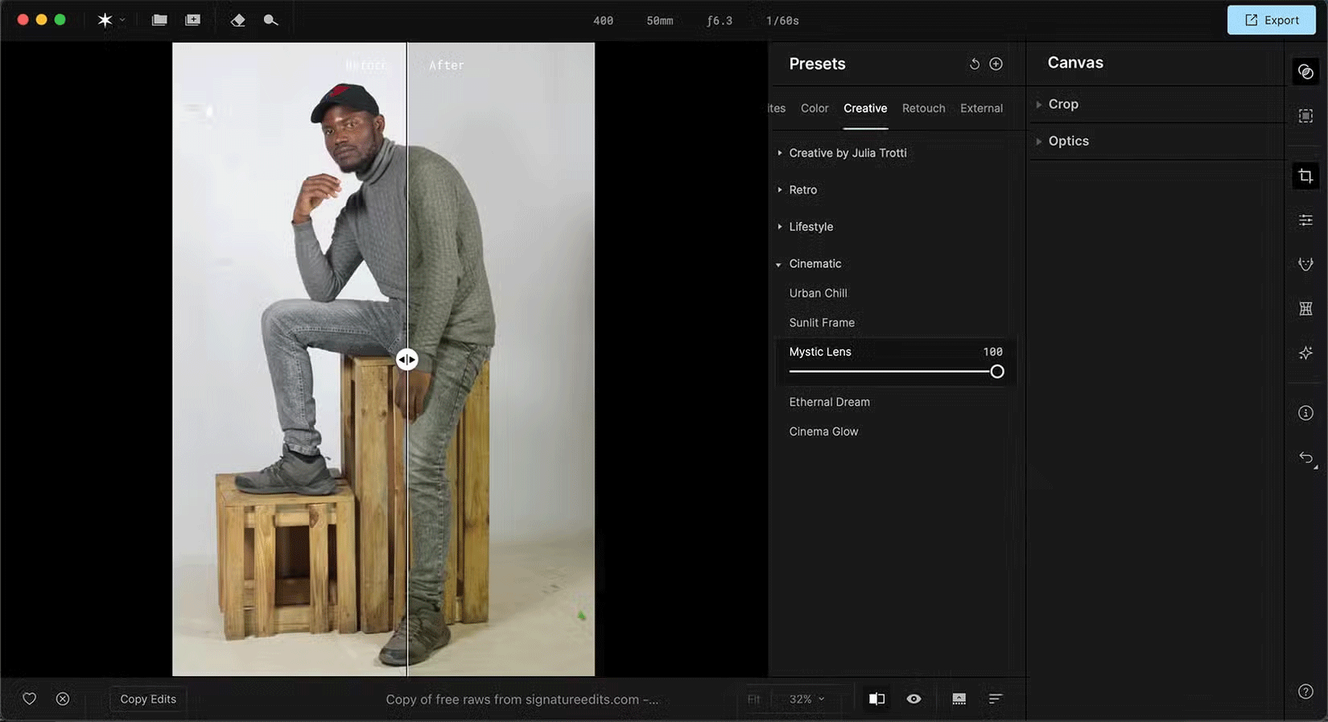Open the folder catalog icon
Viewport: 1328px width, 722px height.
pos(159,20)
